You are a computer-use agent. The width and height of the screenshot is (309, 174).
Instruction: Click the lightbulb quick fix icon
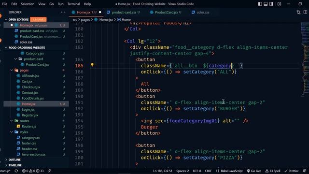[x=92, y=65]
